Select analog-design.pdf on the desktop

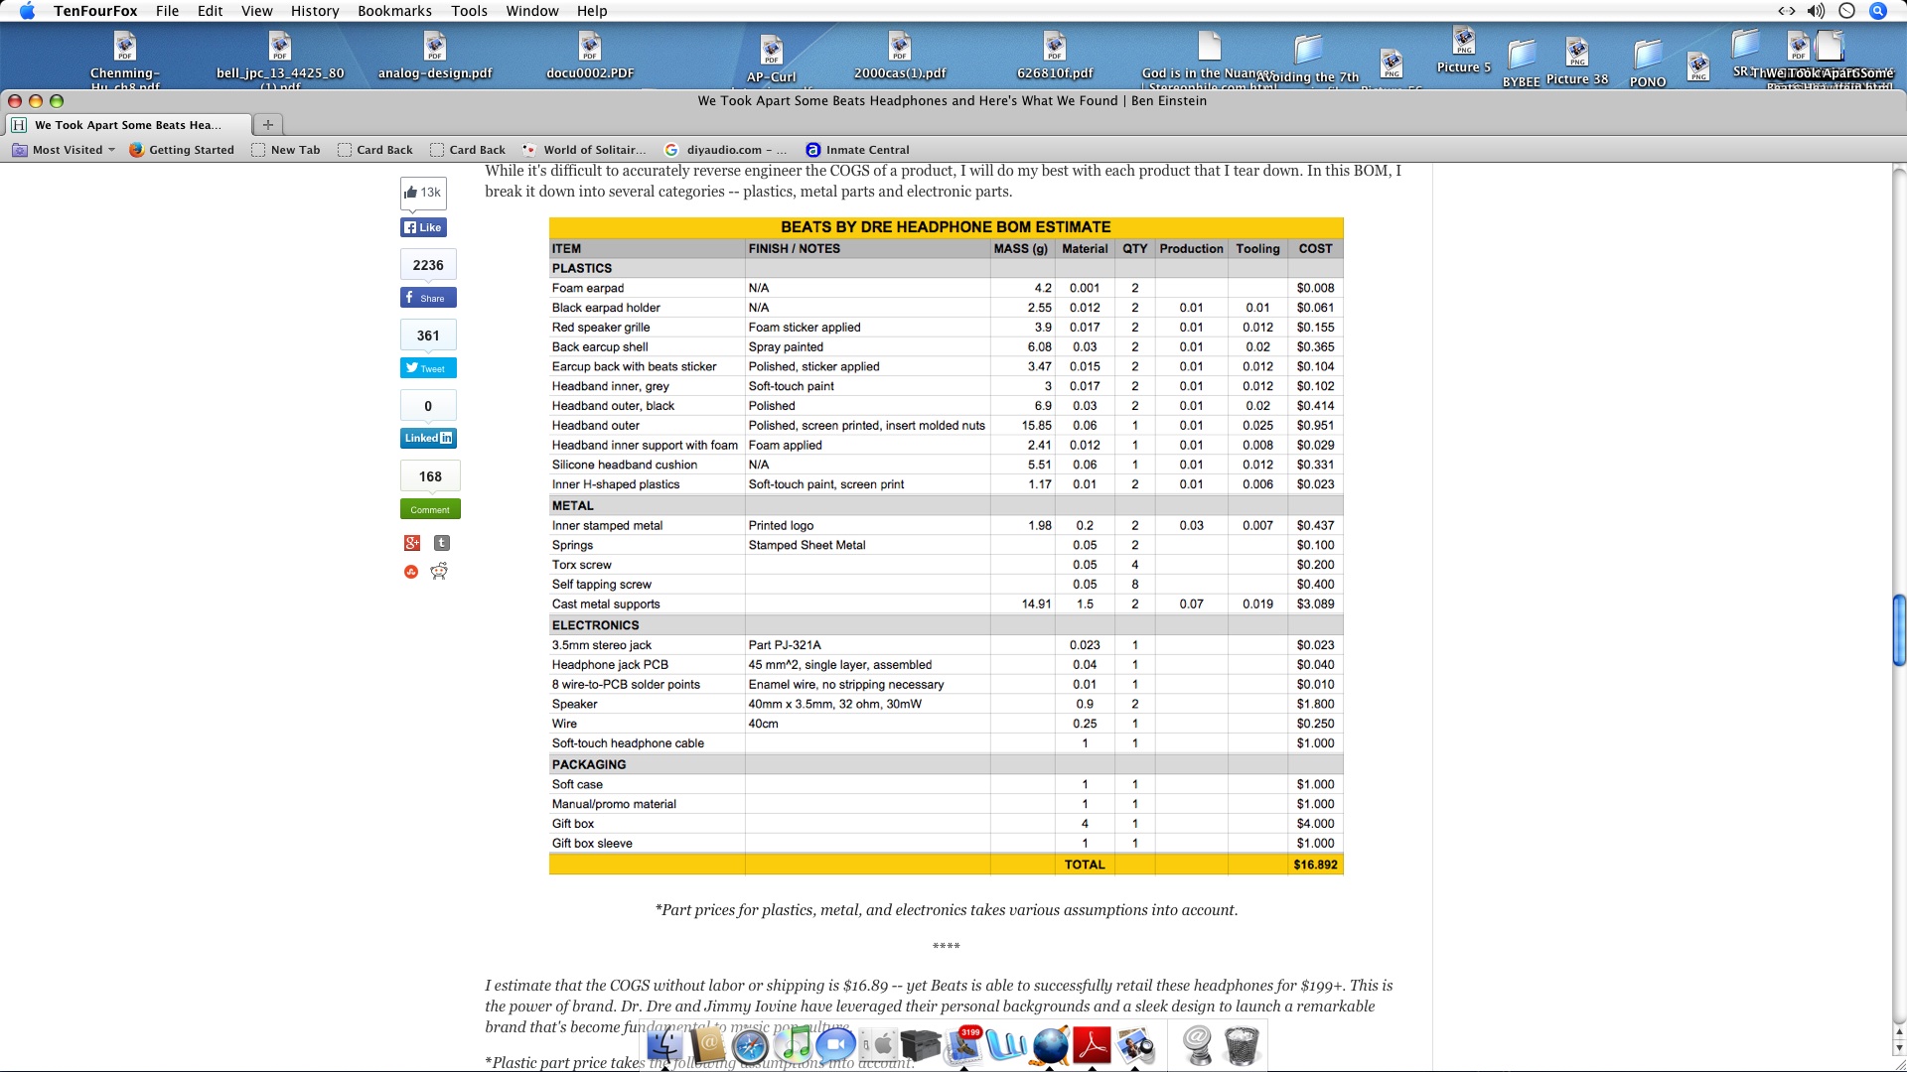tap(435, 58)
